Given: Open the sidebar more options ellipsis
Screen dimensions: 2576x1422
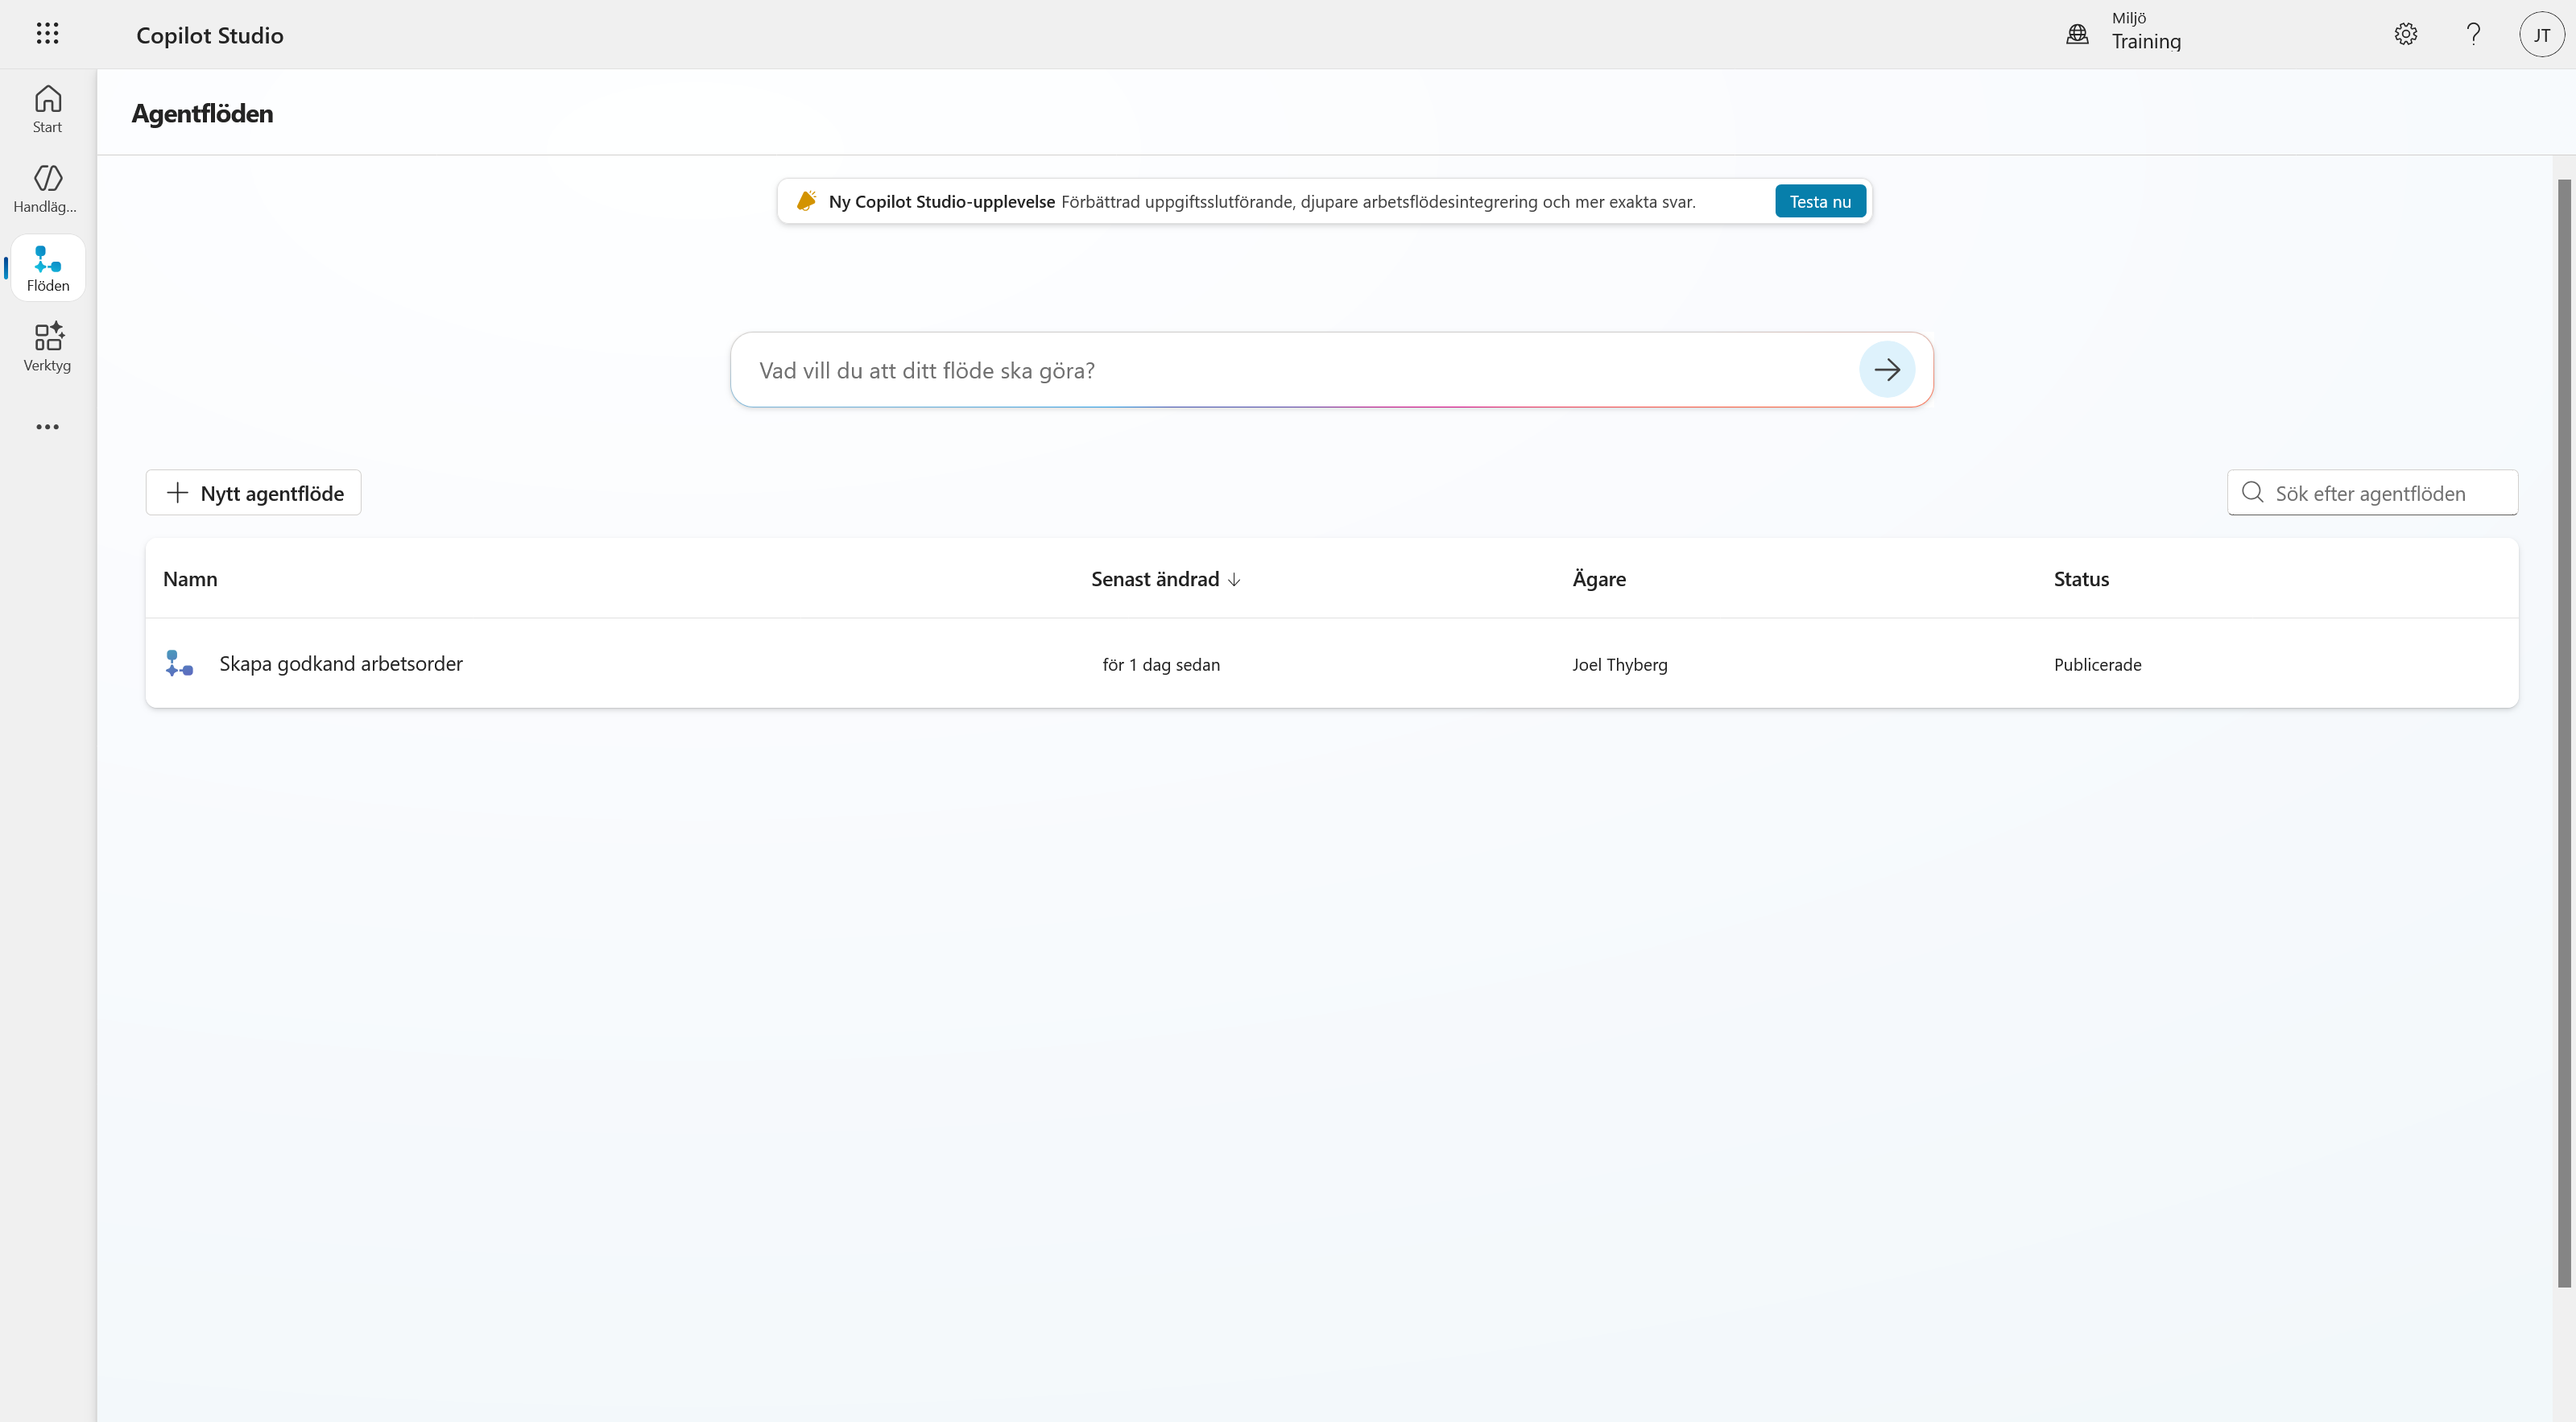Looking at the screenshot, I should [x=47, y=427].
